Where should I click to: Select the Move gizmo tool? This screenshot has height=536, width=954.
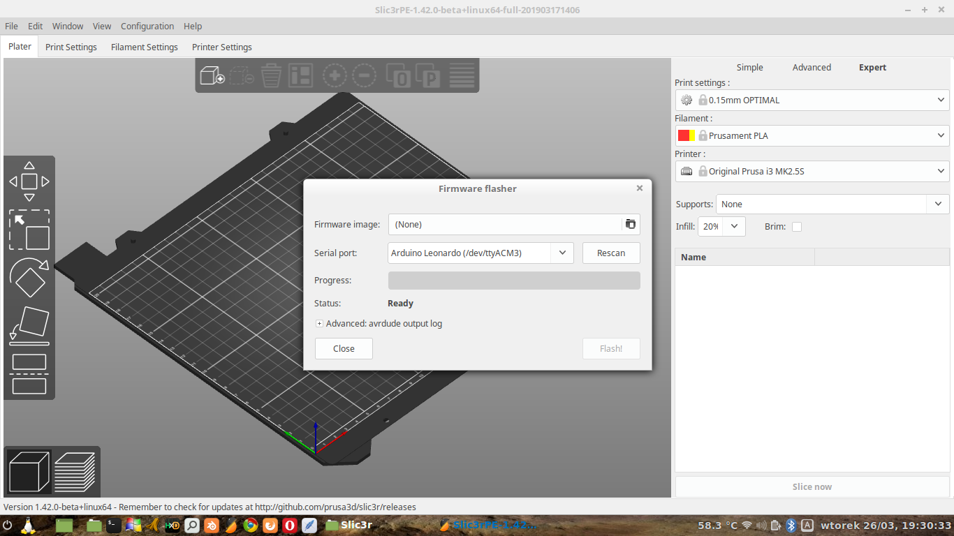pyautogui.click(x=29, y=182)
